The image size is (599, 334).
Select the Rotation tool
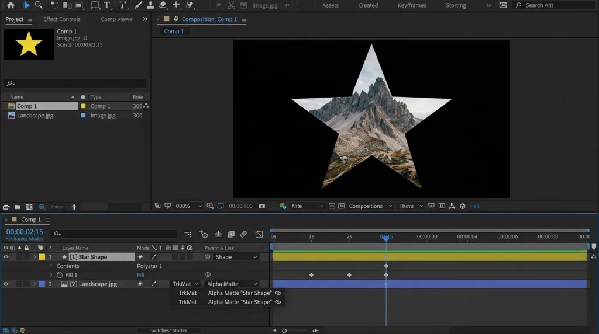coord(54,5)
